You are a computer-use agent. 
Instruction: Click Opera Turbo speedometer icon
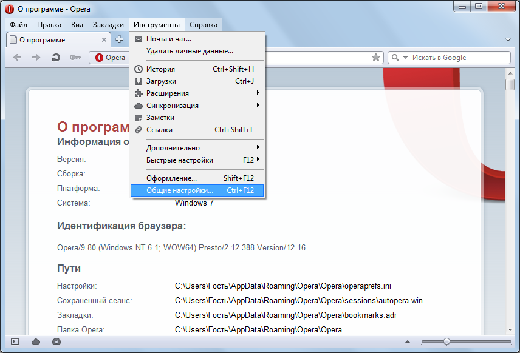click(x=56, y=341)
